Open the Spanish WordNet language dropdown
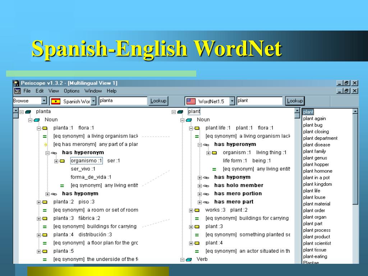Viewport: 368px width, 276px height. (x=93, y=101)
